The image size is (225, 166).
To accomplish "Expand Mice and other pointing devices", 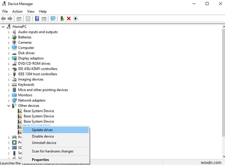I will click(x=9, y=90).
